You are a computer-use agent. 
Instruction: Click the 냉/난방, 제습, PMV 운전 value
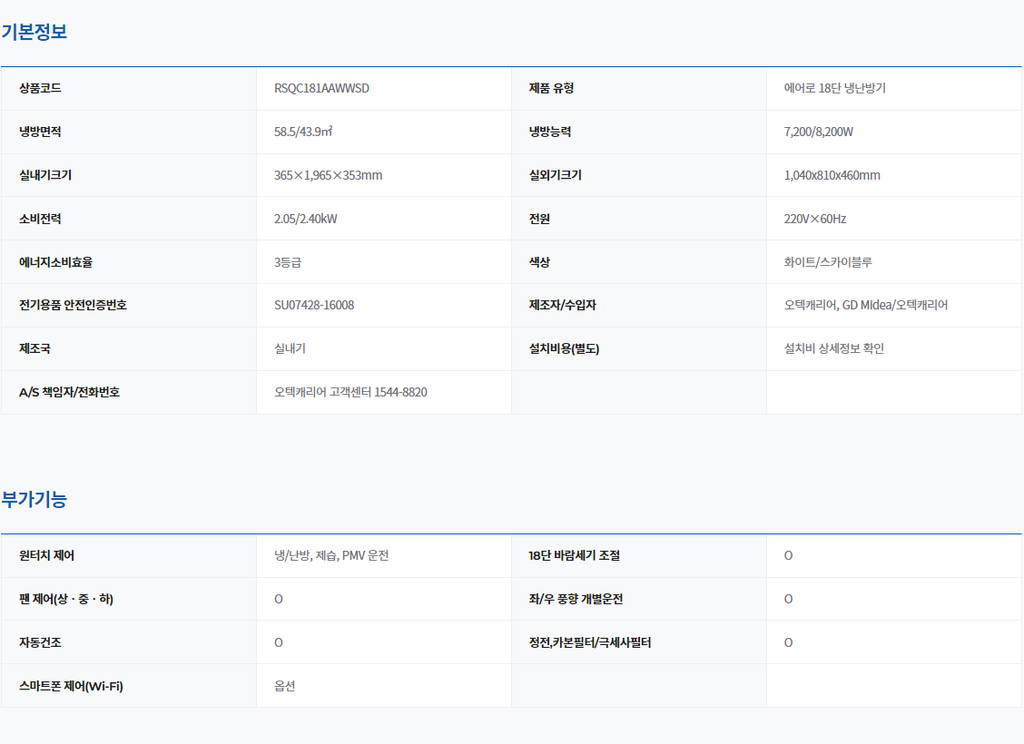coord(331,555)
